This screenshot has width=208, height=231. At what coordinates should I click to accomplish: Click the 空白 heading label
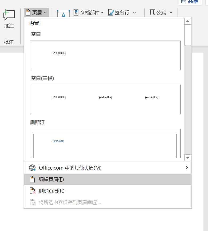coord(36,34)
